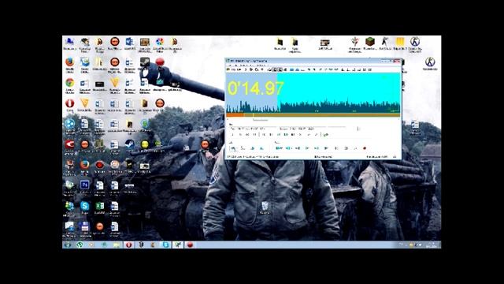Click the Windows Start button
Viewport: 504px width, 284px height.
(68, 245)
